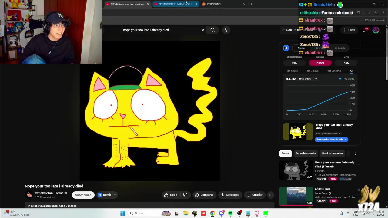
Task: Open Chrome from the taskbar
Action: pos(212,213)
